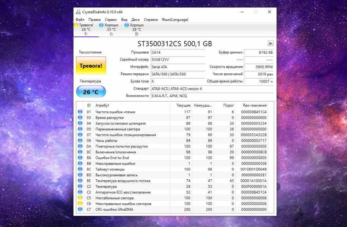Open the Язык(Language) menu
This screenshot has width=347, height=227.
click(x=175, y=20)
